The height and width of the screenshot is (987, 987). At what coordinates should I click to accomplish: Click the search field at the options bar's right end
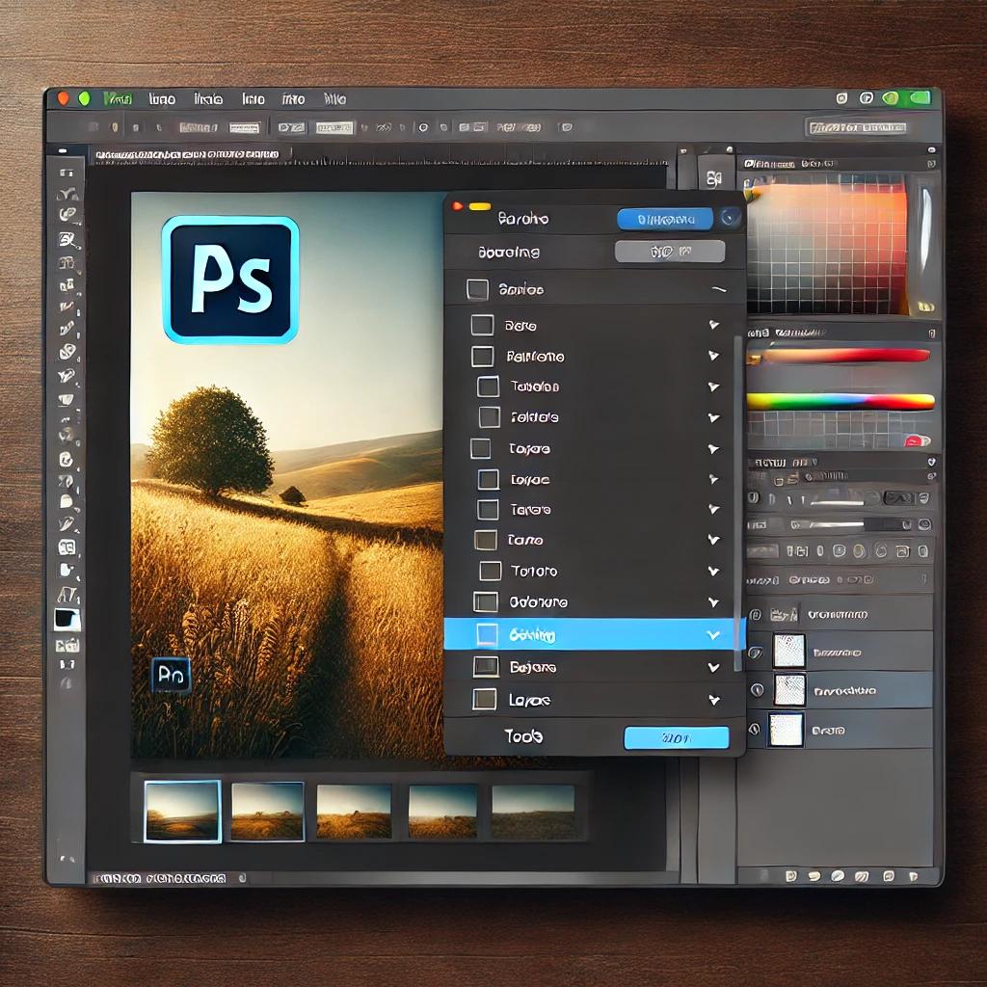point(858,128)
